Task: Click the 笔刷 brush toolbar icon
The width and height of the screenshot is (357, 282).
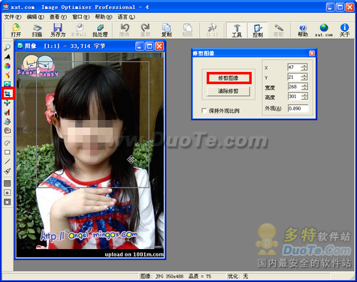Action: click(278, 30)
